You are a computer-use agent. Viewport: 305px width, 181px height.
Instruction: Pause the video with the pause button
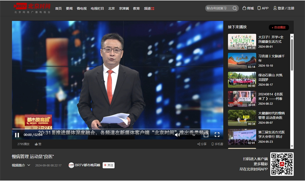point(17,135)
